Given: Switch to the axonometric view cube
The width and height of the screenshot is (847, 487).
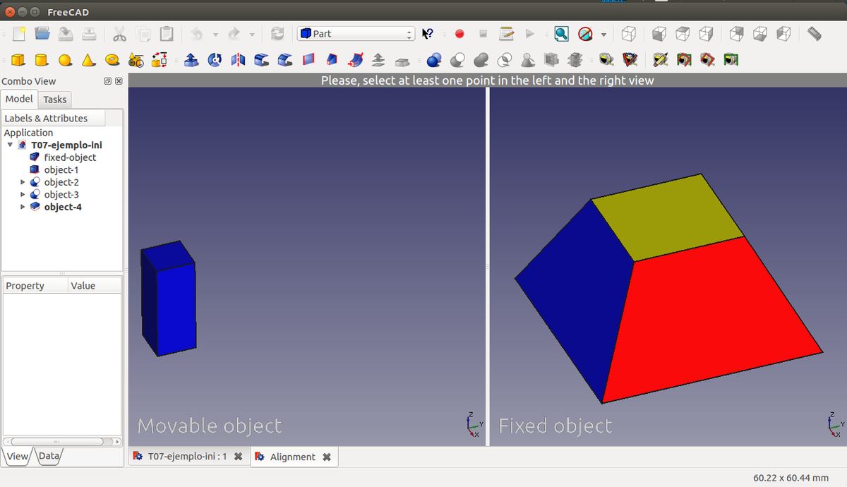Looking at the screenshot, I should (629, 33).
